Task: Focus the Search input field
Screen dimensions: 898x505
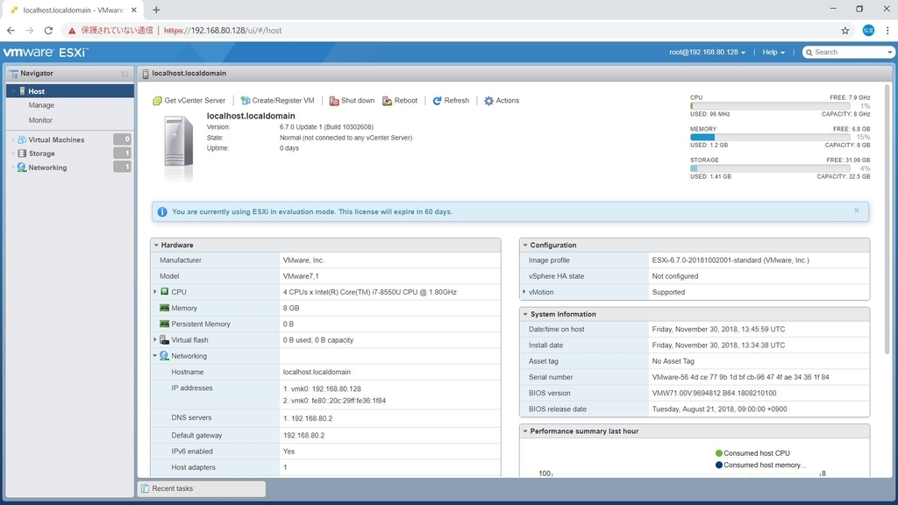Action: tap(849, 52)
